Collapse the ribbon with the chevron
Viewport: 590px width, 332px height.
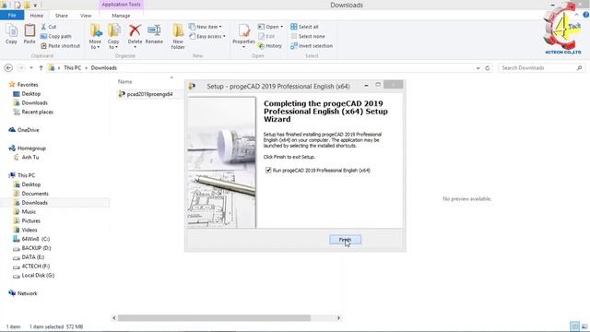[x=576, y=15]
